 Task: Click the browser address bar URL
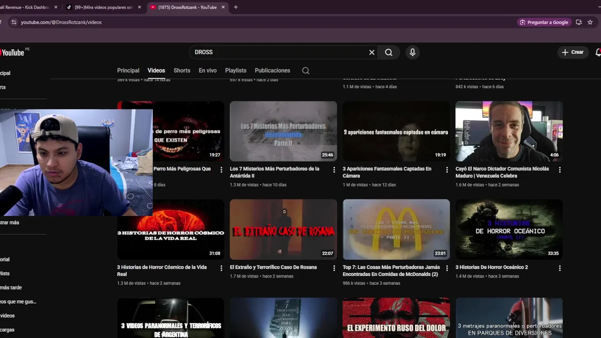[x=61, y=22]
